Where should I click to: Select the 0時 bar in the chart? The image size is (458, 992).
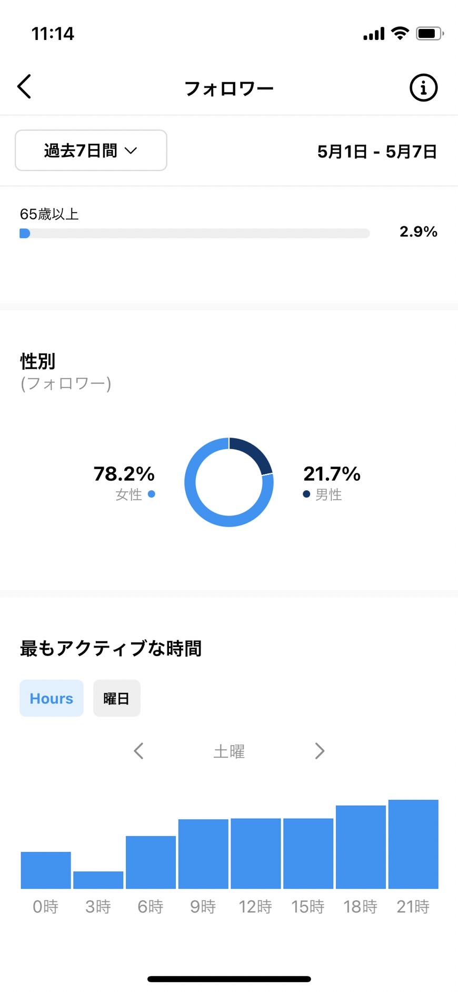click(x=46, y=870)
